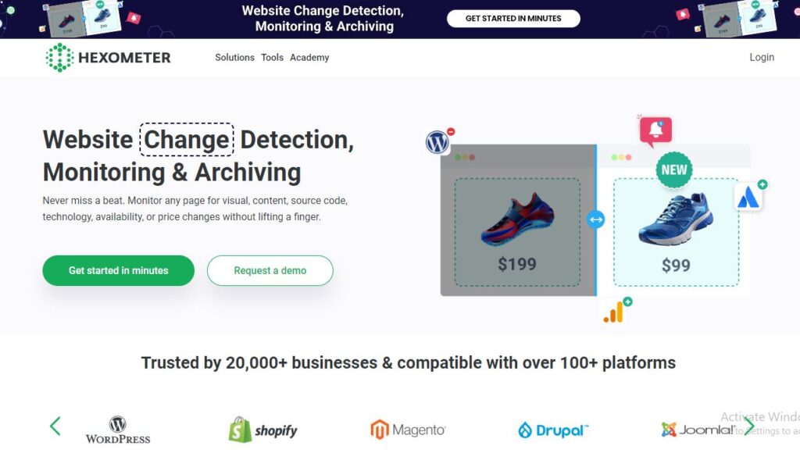Click GET STARTED IN MINUTES banner button
This screenshot has width=800, height=453.
pos(513,19)
